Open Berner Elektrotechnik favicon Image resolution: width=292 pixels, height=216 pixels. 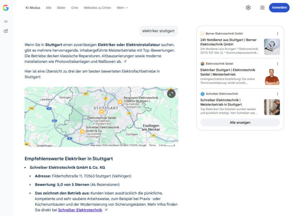click(202, 34)
